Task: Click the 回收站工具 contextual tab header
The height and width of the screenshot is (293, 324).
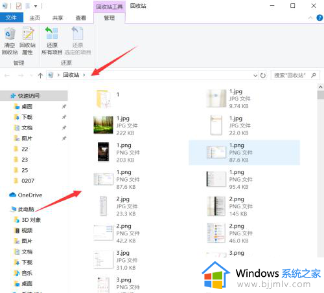Action: coord(110,7)
